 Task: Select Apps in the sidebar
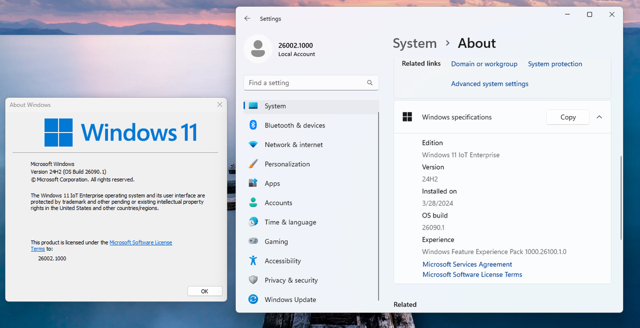click(x=311, y=183)
